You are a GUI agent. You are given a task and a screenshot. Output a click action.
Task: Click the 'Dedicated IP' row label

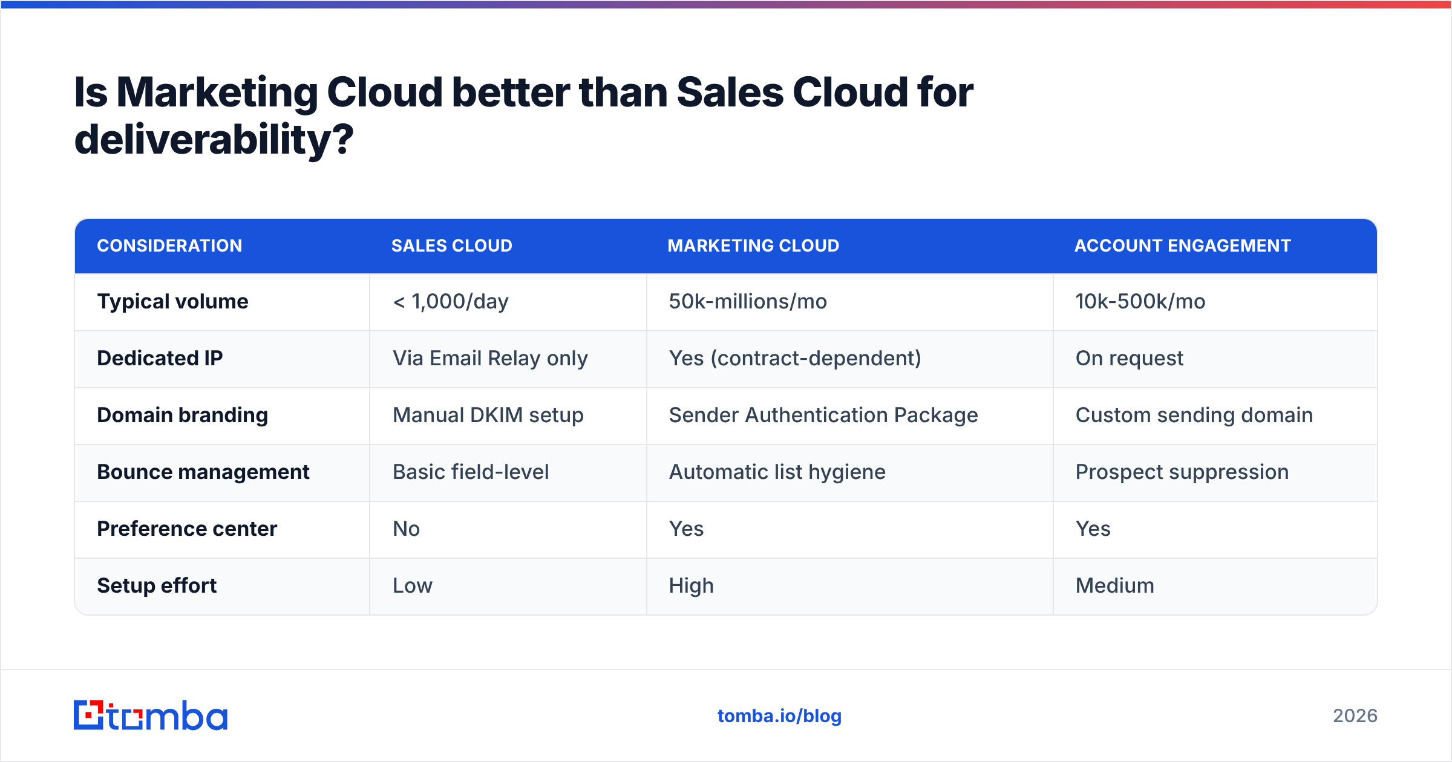click(160, 358)
